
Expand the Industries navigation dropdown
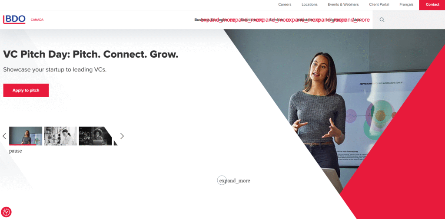(x=306, y=20)
